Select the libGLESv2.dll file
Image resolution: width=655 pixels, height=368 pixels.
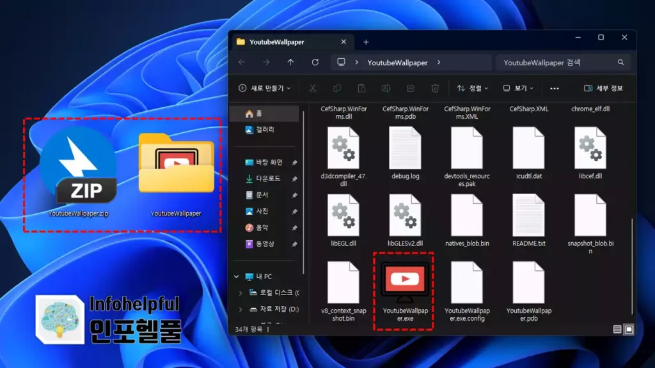coord(405,220)
